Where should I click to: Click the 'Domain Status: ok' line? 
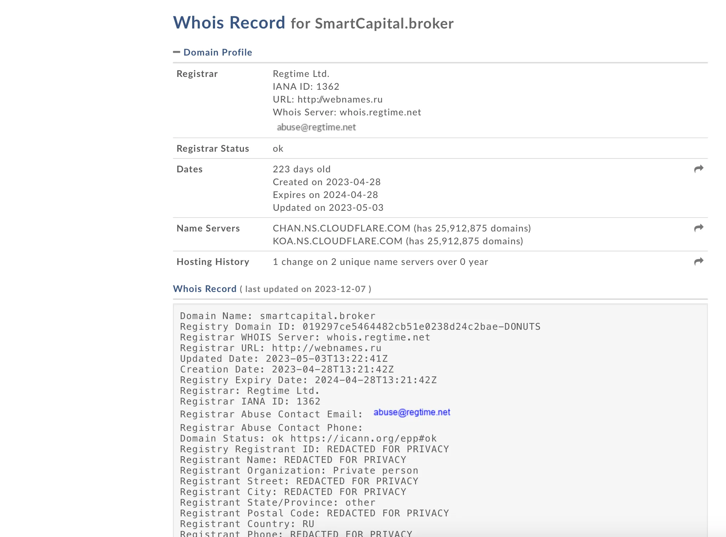point(308,439)
